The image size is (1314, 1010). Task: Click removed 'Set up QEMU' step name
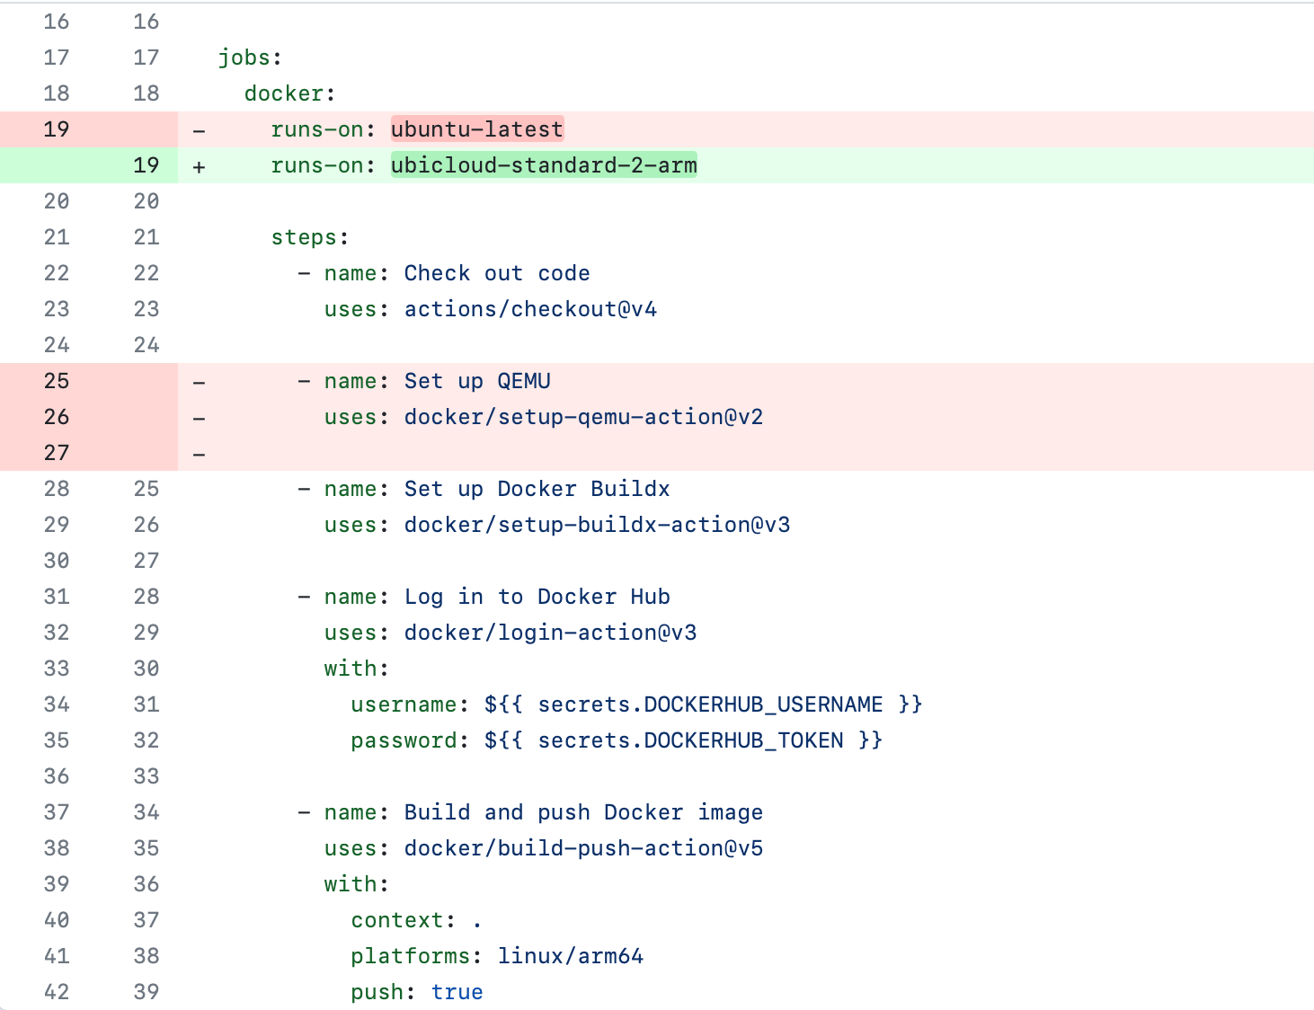(477, 381)
